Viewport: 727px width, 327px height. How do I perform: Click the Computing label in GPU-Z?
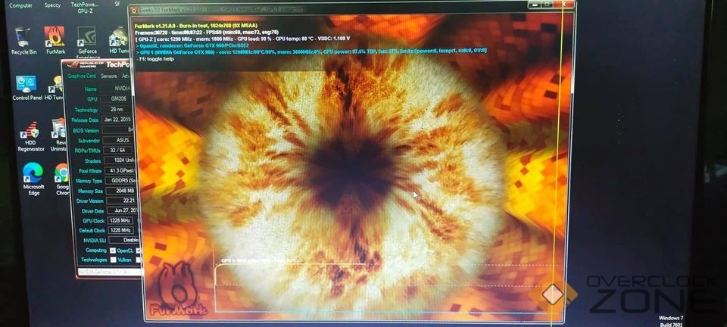point(96,250)
